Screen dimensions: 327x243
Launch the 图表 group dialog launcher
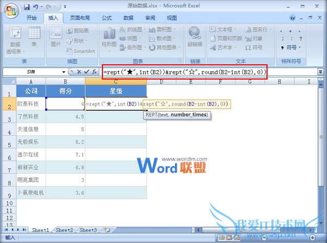180,60
